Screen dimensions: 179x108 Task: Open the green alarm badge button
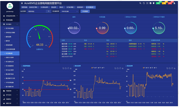click(158, 3)
